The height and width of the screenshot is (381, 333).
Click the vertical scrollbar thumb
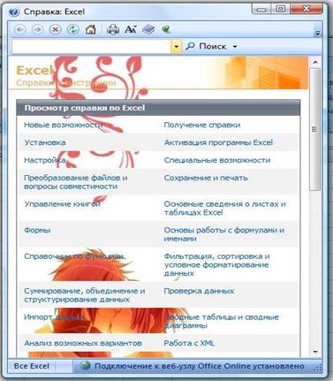[315, 129]
